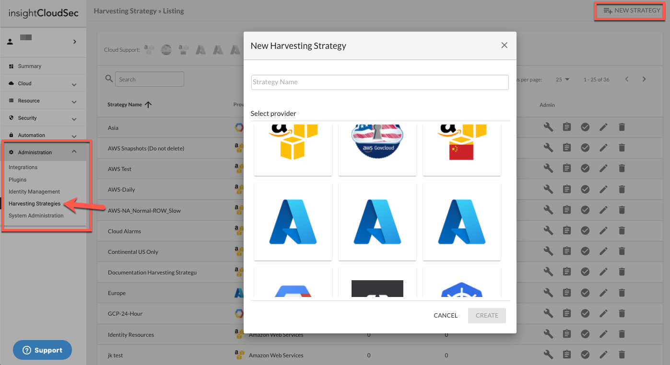Expand the Automation sidebar menu
Image resolution: width=670 pixels, height=365 pixels.
[43, 135]
